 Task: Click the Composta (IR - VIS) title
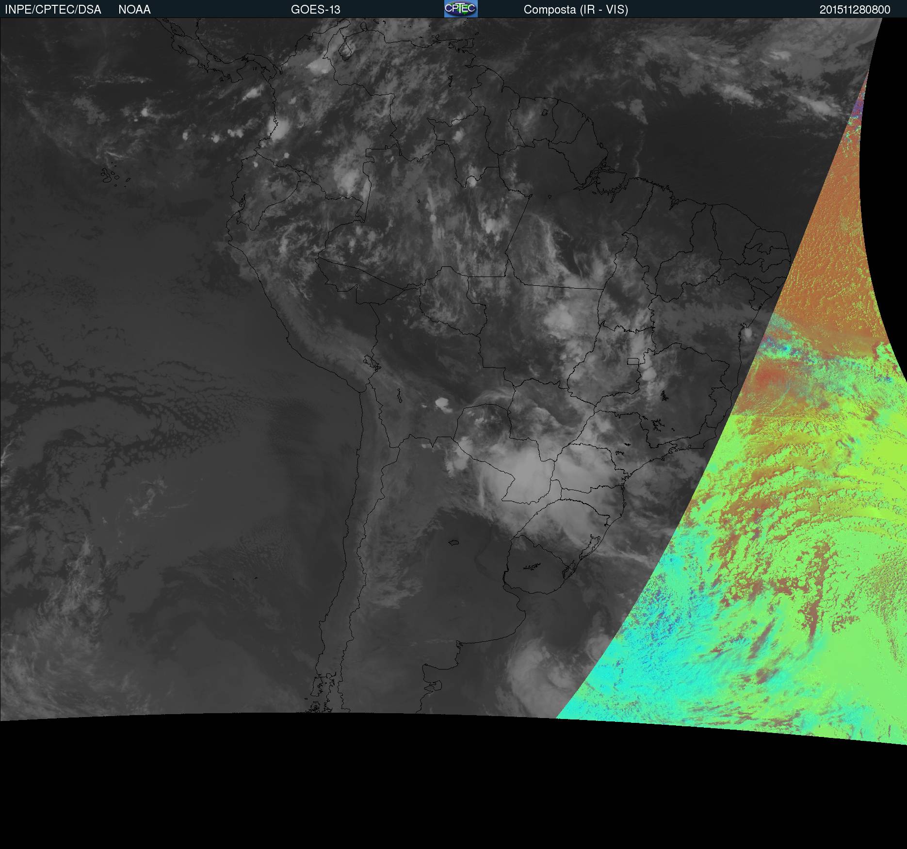tap(576, 10)
